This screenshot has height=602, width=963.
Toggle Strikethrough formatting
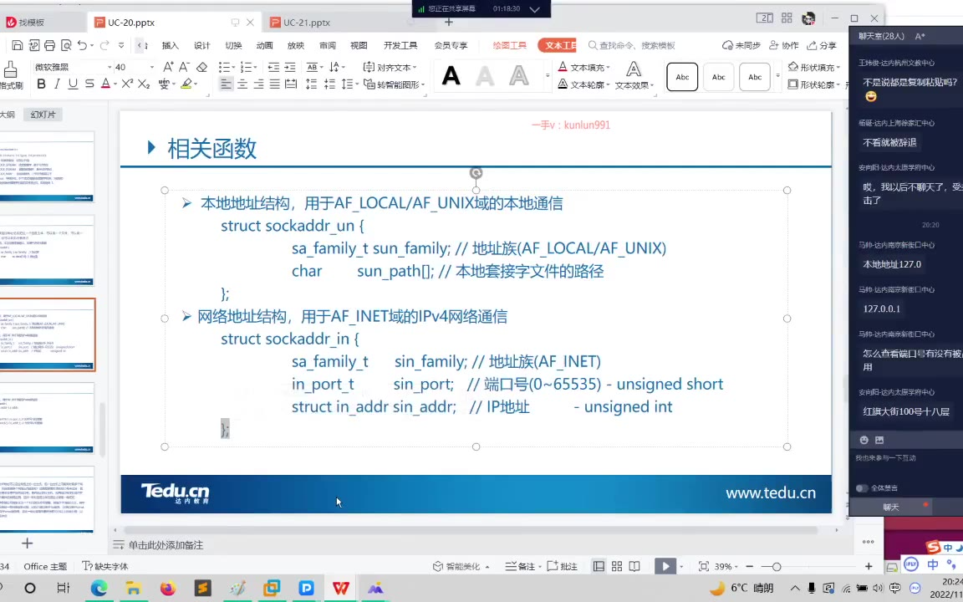point(89,84)
